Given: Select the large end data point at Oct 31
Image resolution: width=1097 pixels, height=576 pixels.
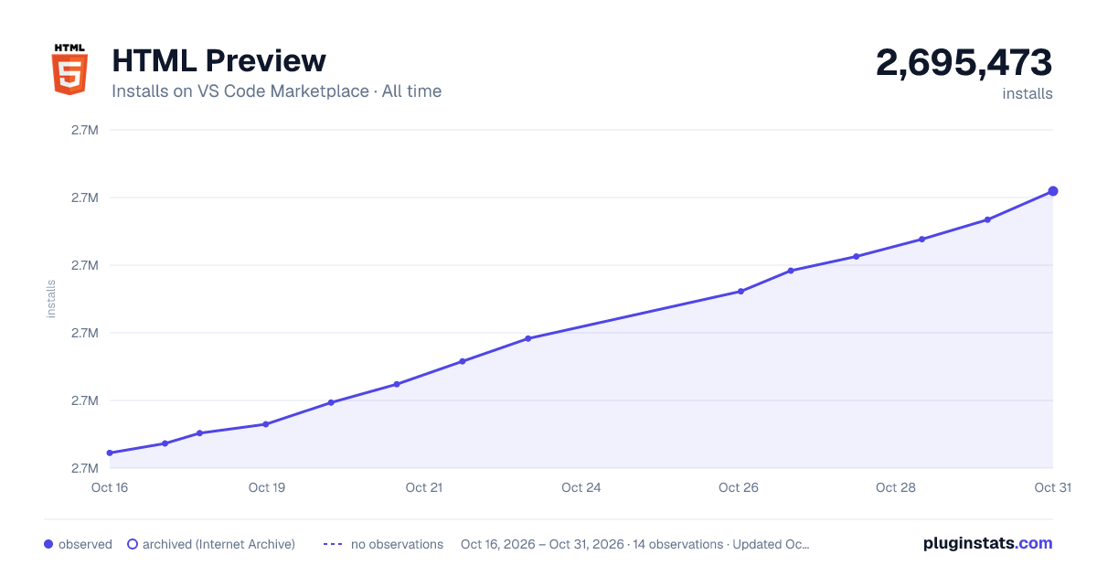Looking at the screenshot, I should (1053, 191).
